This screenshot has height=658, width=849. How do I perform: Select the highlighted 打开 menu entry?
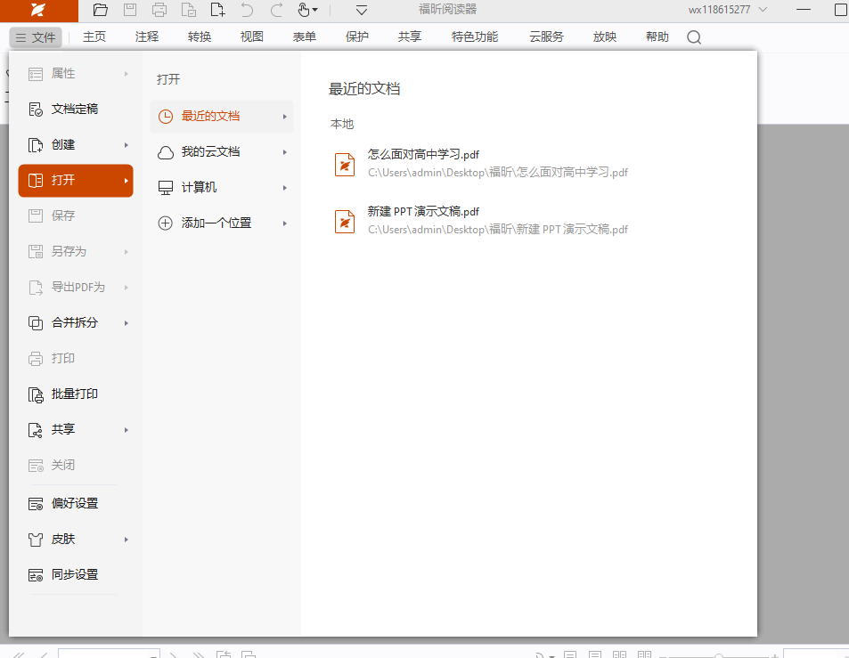76,181
